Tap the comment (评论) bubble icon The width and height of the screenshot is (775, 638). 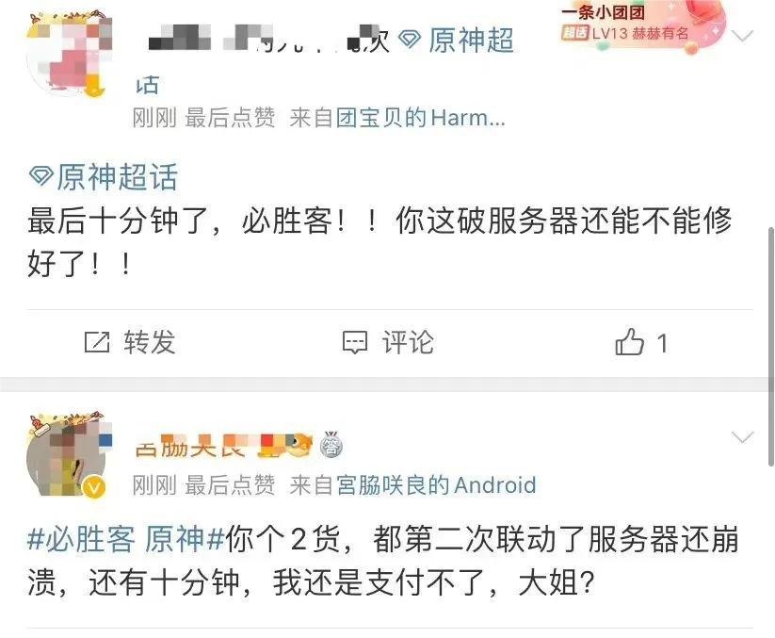355,342
